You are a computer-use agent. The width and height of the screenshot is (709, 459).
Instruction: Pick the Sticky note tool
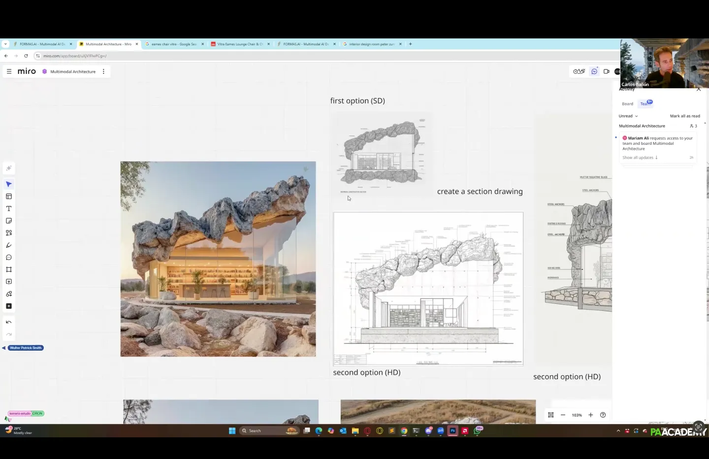pos(9,221)
